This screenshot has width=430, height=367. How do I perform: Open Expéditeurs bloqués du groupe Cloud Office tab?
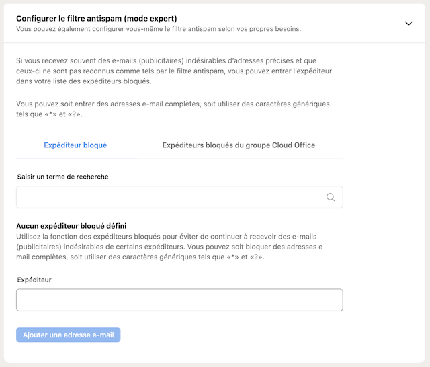click(x=239, y=145)
